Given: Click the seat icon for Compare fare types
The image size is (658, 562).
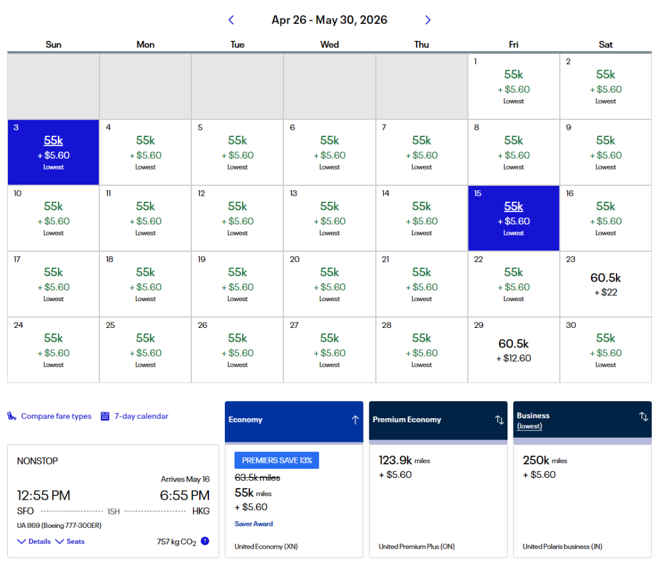Looking at the screenshot, I should click(12, 416).
